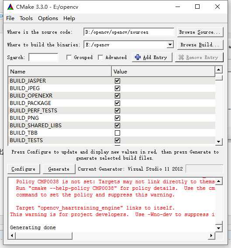Click the blue plus Add Entry icon
Viewport: 231px width, 248px height.
click(138, 57)
